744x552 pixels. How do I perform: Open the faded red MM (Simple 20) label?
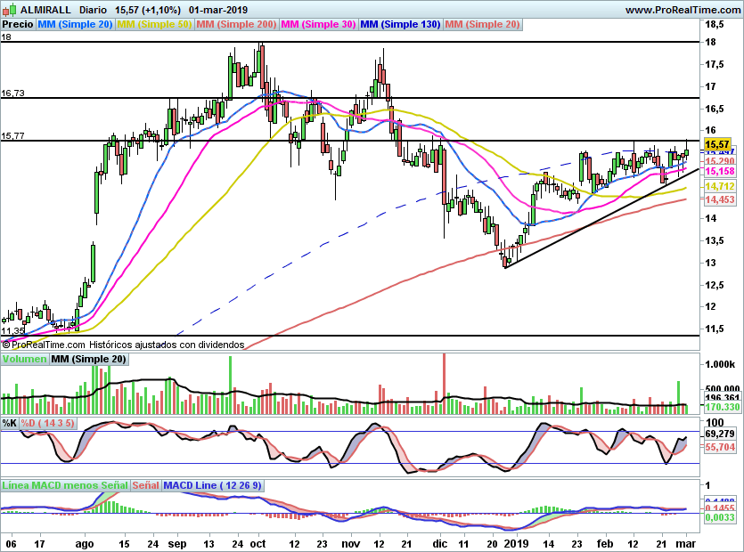(x=483, y=24)
